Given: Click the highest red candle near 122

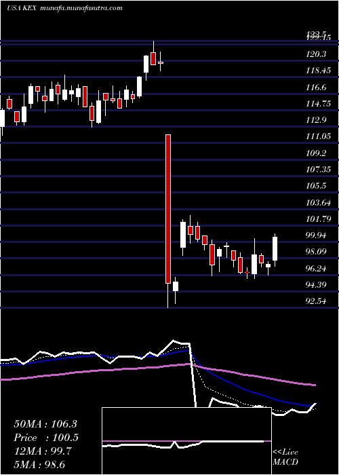Looking at the screenshot, I should [153, 58].
